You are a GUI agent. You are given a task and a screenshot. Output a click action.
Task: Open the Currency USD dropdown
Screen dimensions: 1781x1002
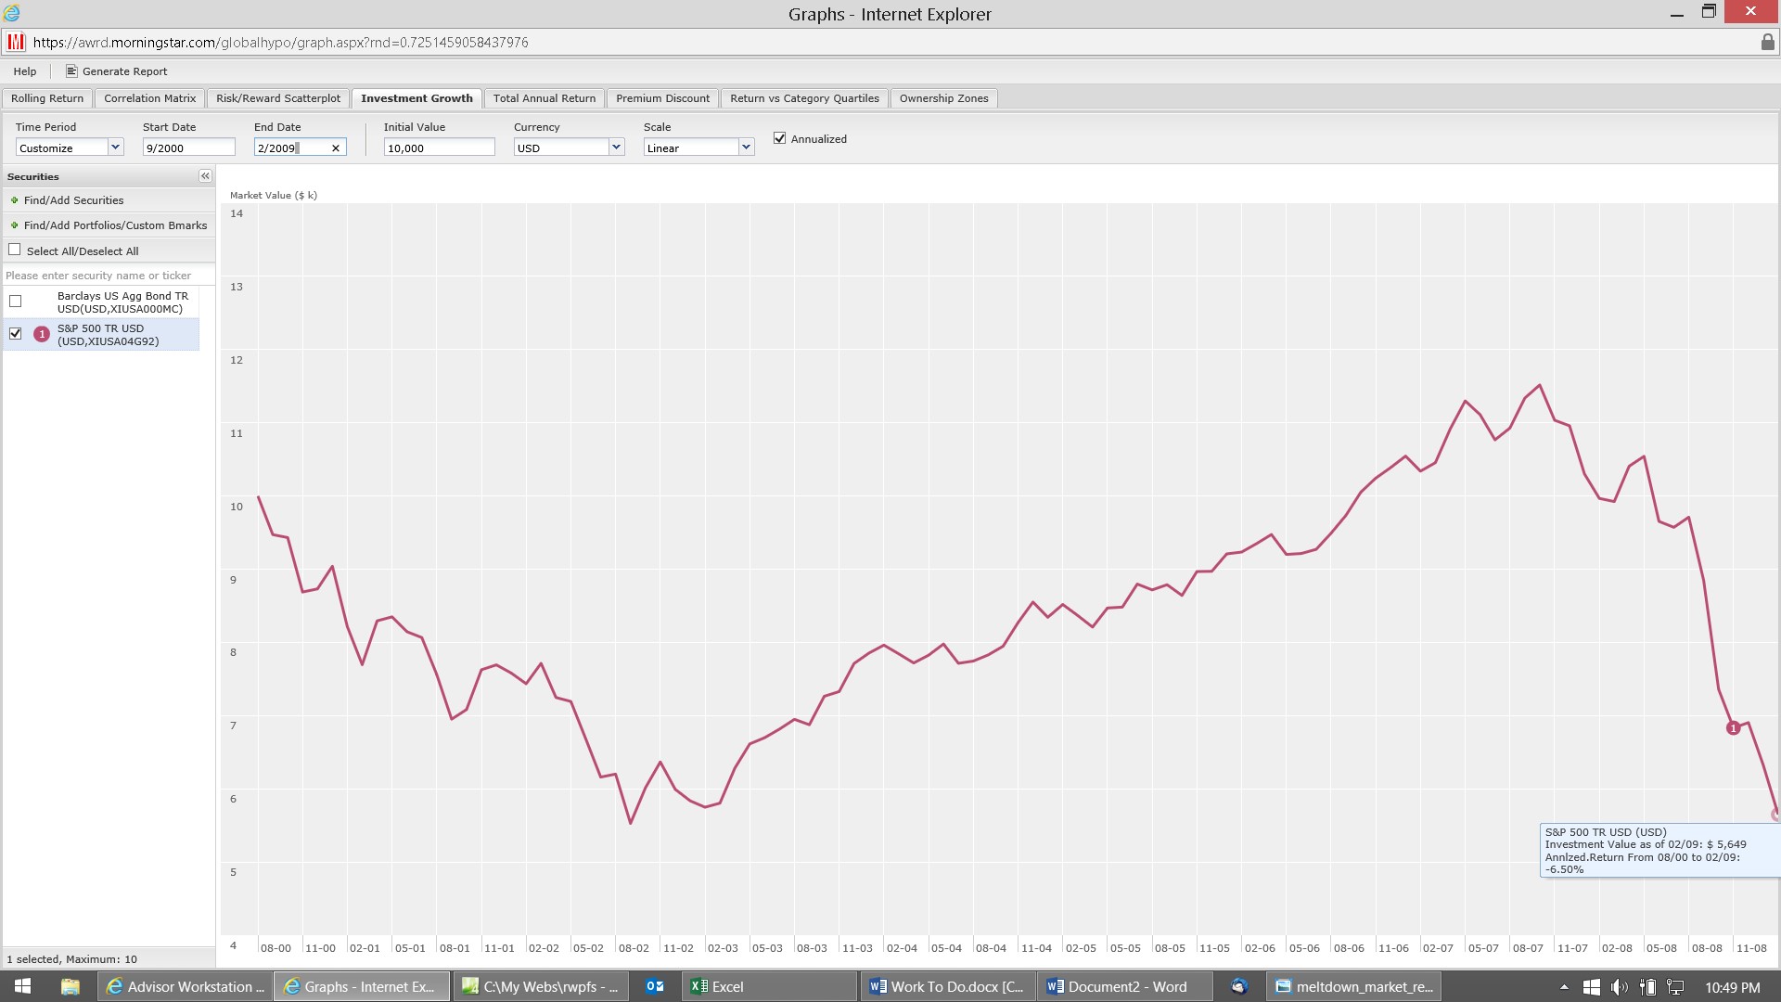[x=616, y=147]
